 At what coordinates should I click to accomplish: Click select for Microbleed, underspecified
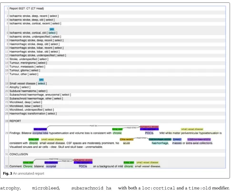[x=49, y=110]
